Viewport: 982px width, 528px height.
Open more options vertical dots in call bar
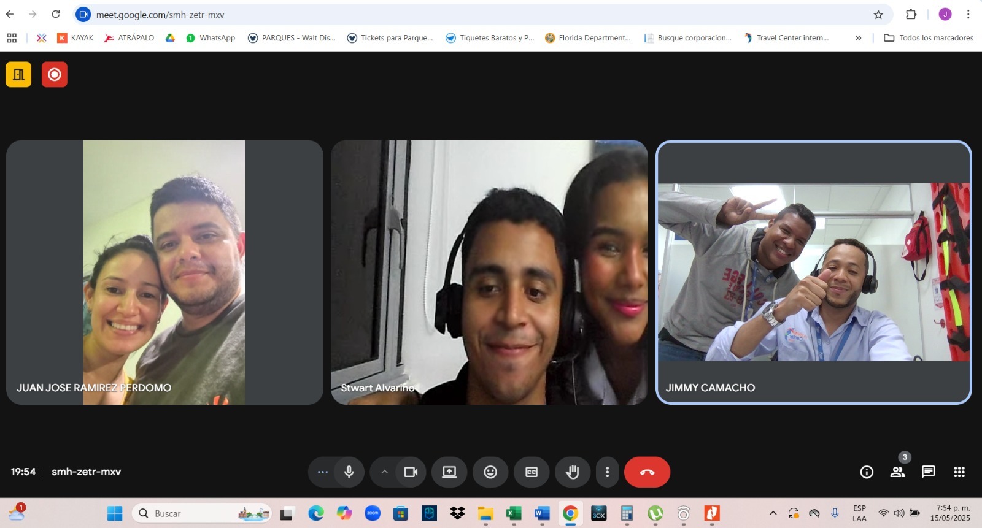coord(607,472)
